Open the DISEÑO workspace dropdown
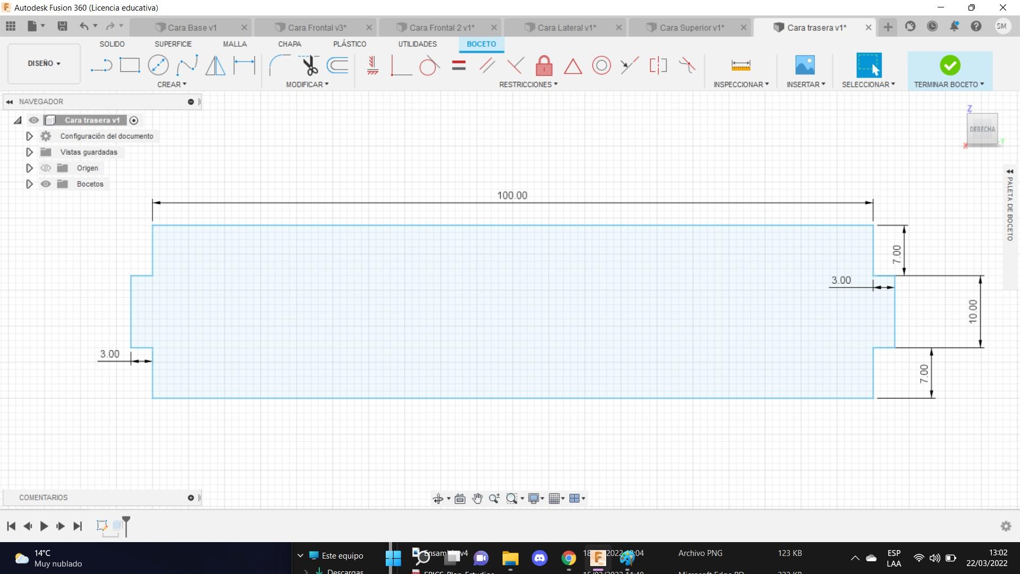The height and width of the screenshot is (574, 1020). [x=44, y=63]
